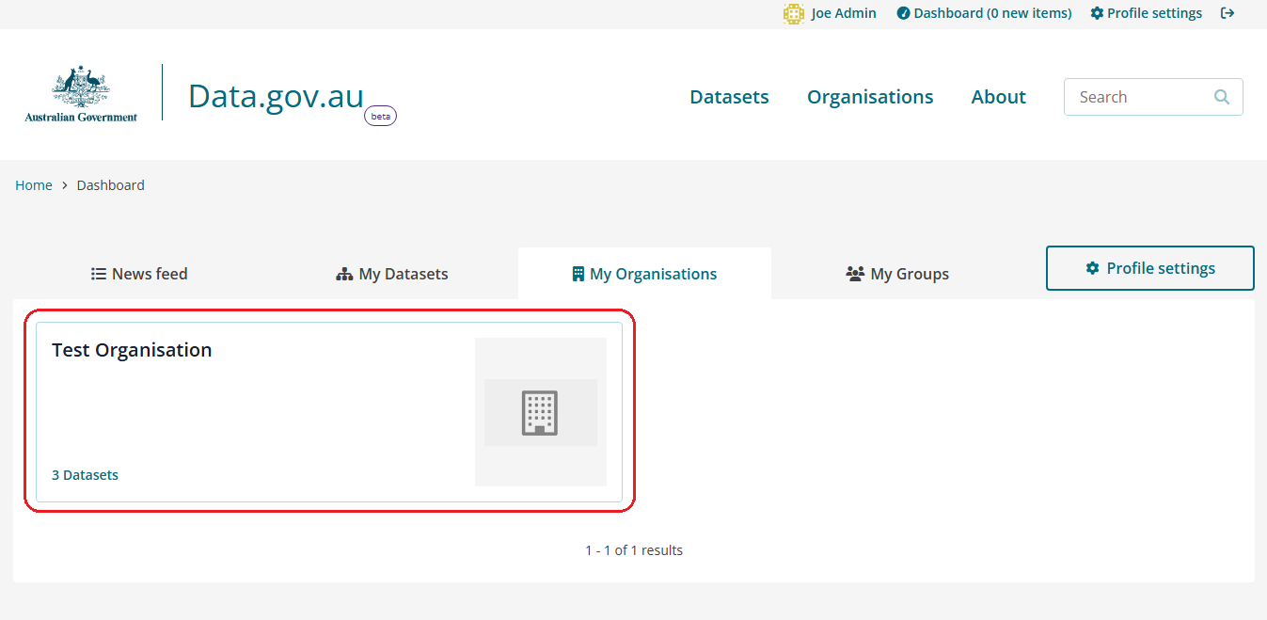Open the Test Organisation title link
The width and height of the screenshot is (1267, 620).
tap(132, 350)
